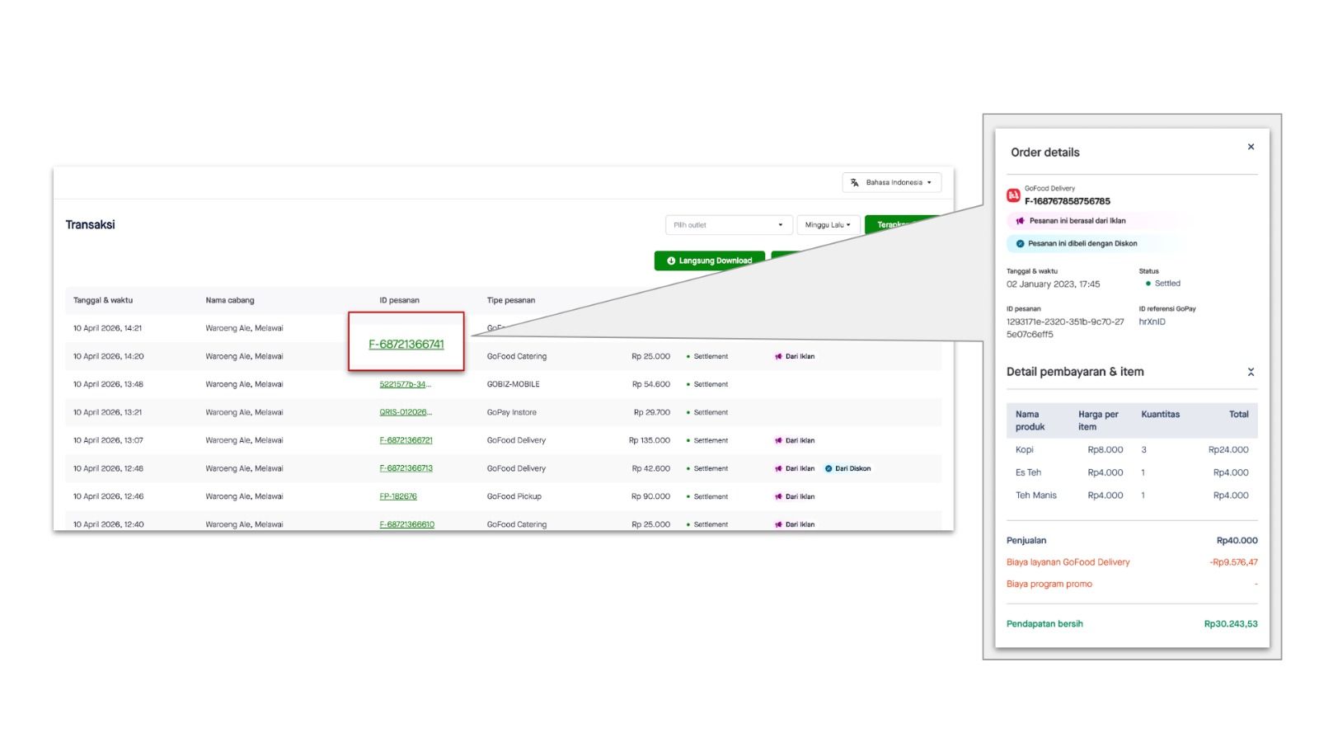Click the Dari Iklan megaphone tag in the 13:07 row
1319x742 pixels.
795,441
